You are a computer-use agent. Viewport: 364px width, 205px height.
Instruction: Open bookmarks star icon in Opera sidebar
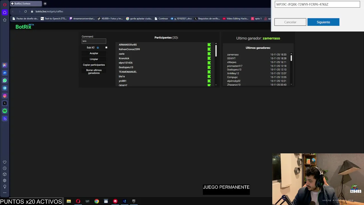click(5, 20)
